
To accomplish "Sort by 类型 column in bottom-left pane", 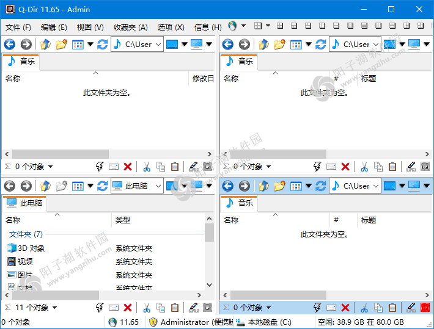I will pyautogui.click(x=122, y=220).
